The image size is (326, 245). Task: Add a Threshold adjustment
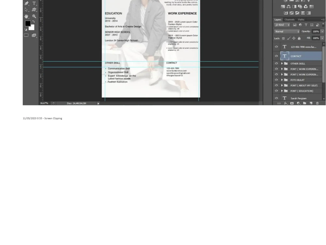click(x=297, y=13)
